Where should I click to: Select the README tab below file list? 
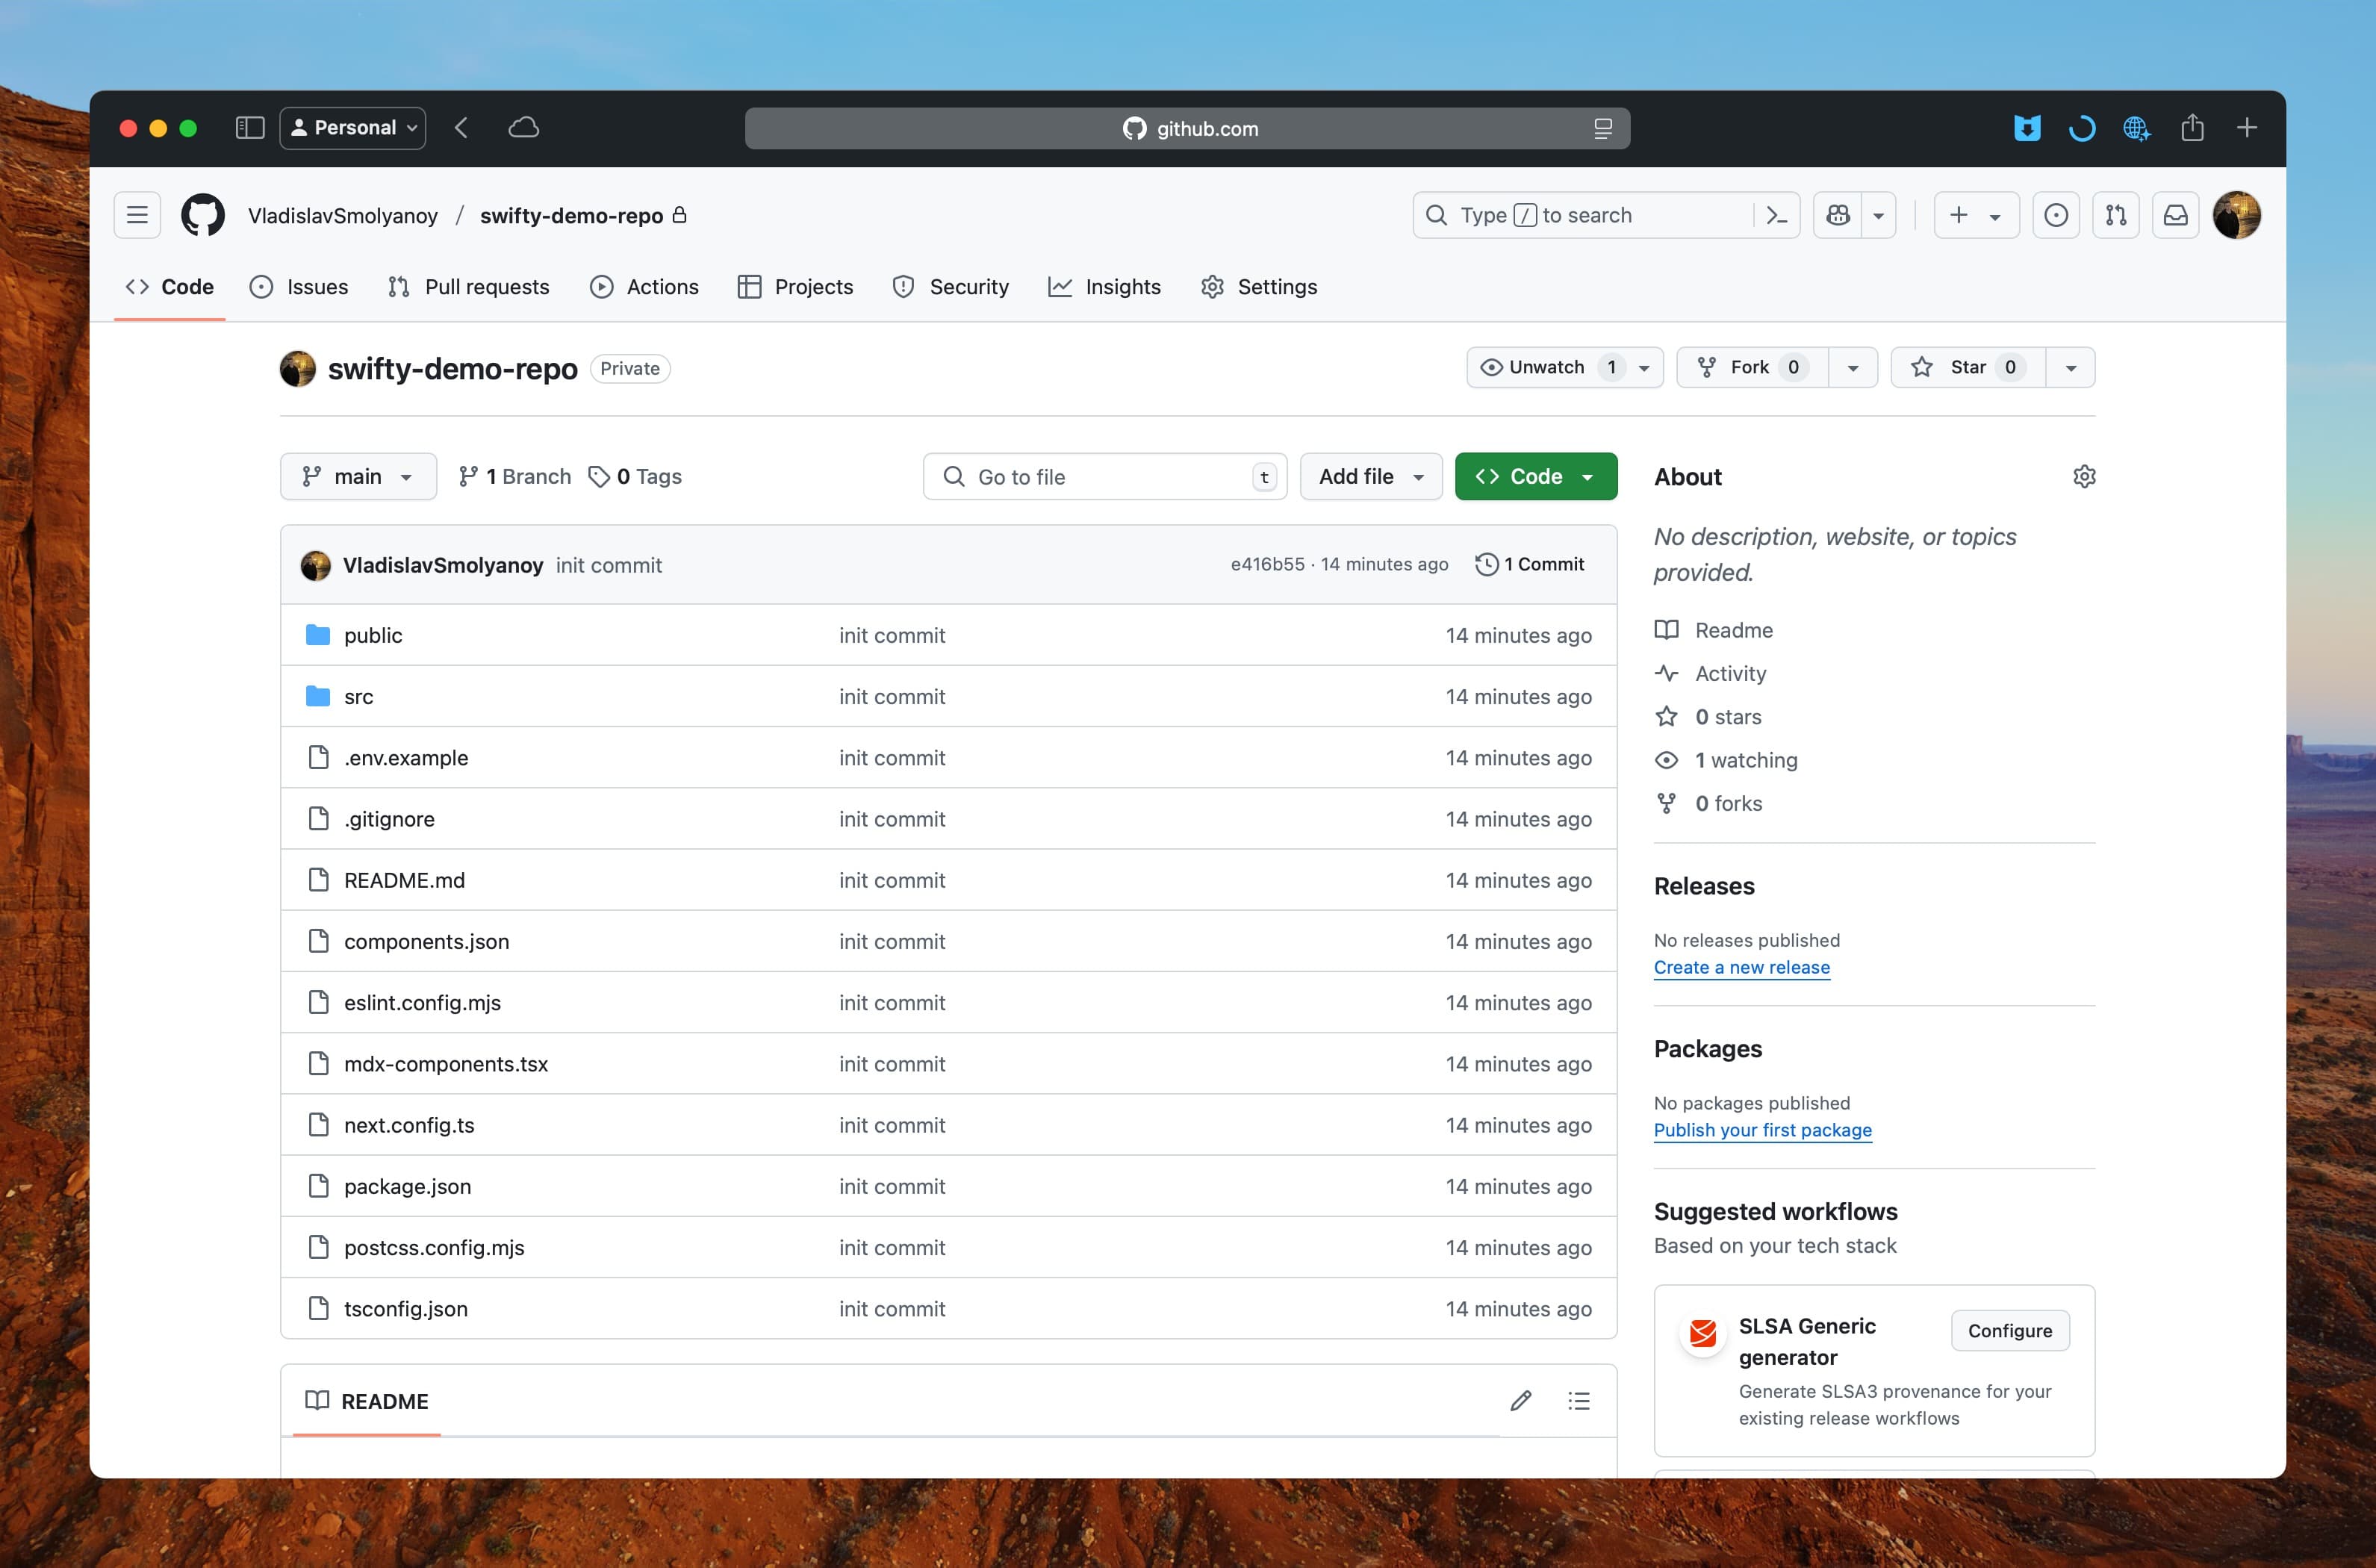[x=367, y=1401]
